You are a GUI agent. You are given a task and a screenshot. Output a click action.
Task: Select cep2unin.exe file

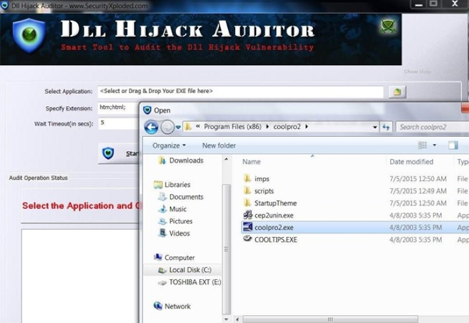coord(274,215)
